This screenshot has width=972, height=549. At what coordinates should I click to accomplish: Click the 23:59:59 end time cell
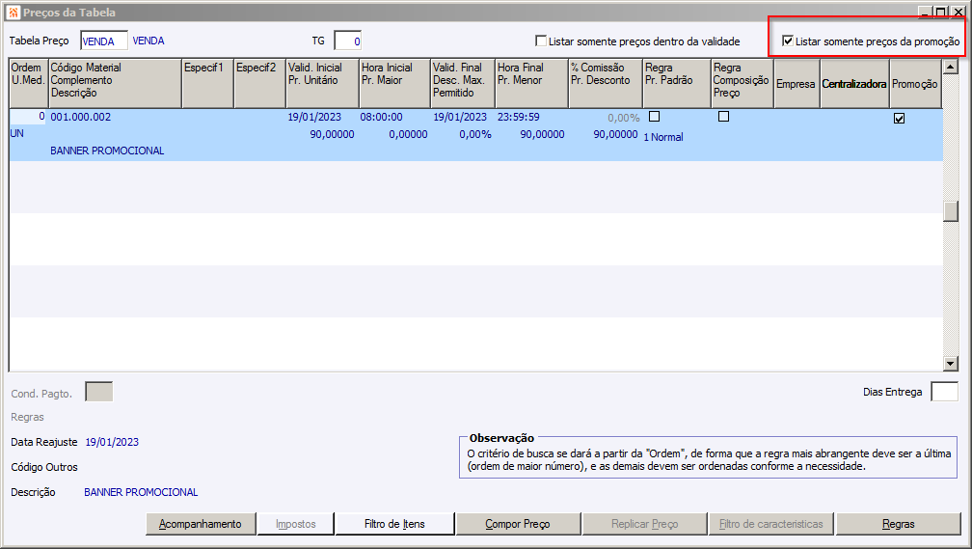pyautogui.click(x=518, y=118)
